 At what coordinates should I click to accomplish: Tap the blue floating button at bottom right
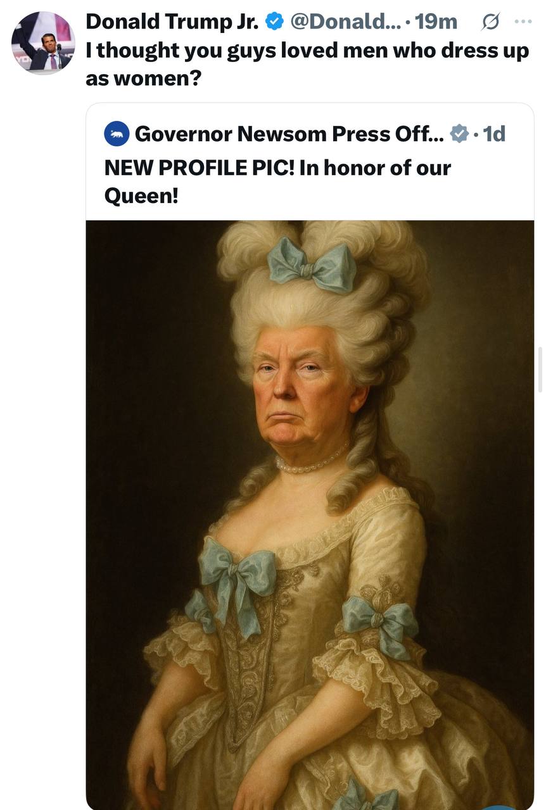point(505,807)
